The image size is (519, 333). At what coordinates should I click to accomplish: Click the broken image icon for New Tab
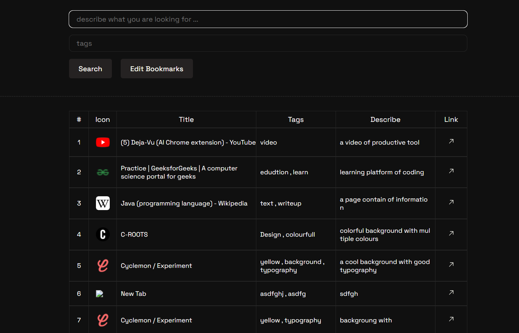99,294
